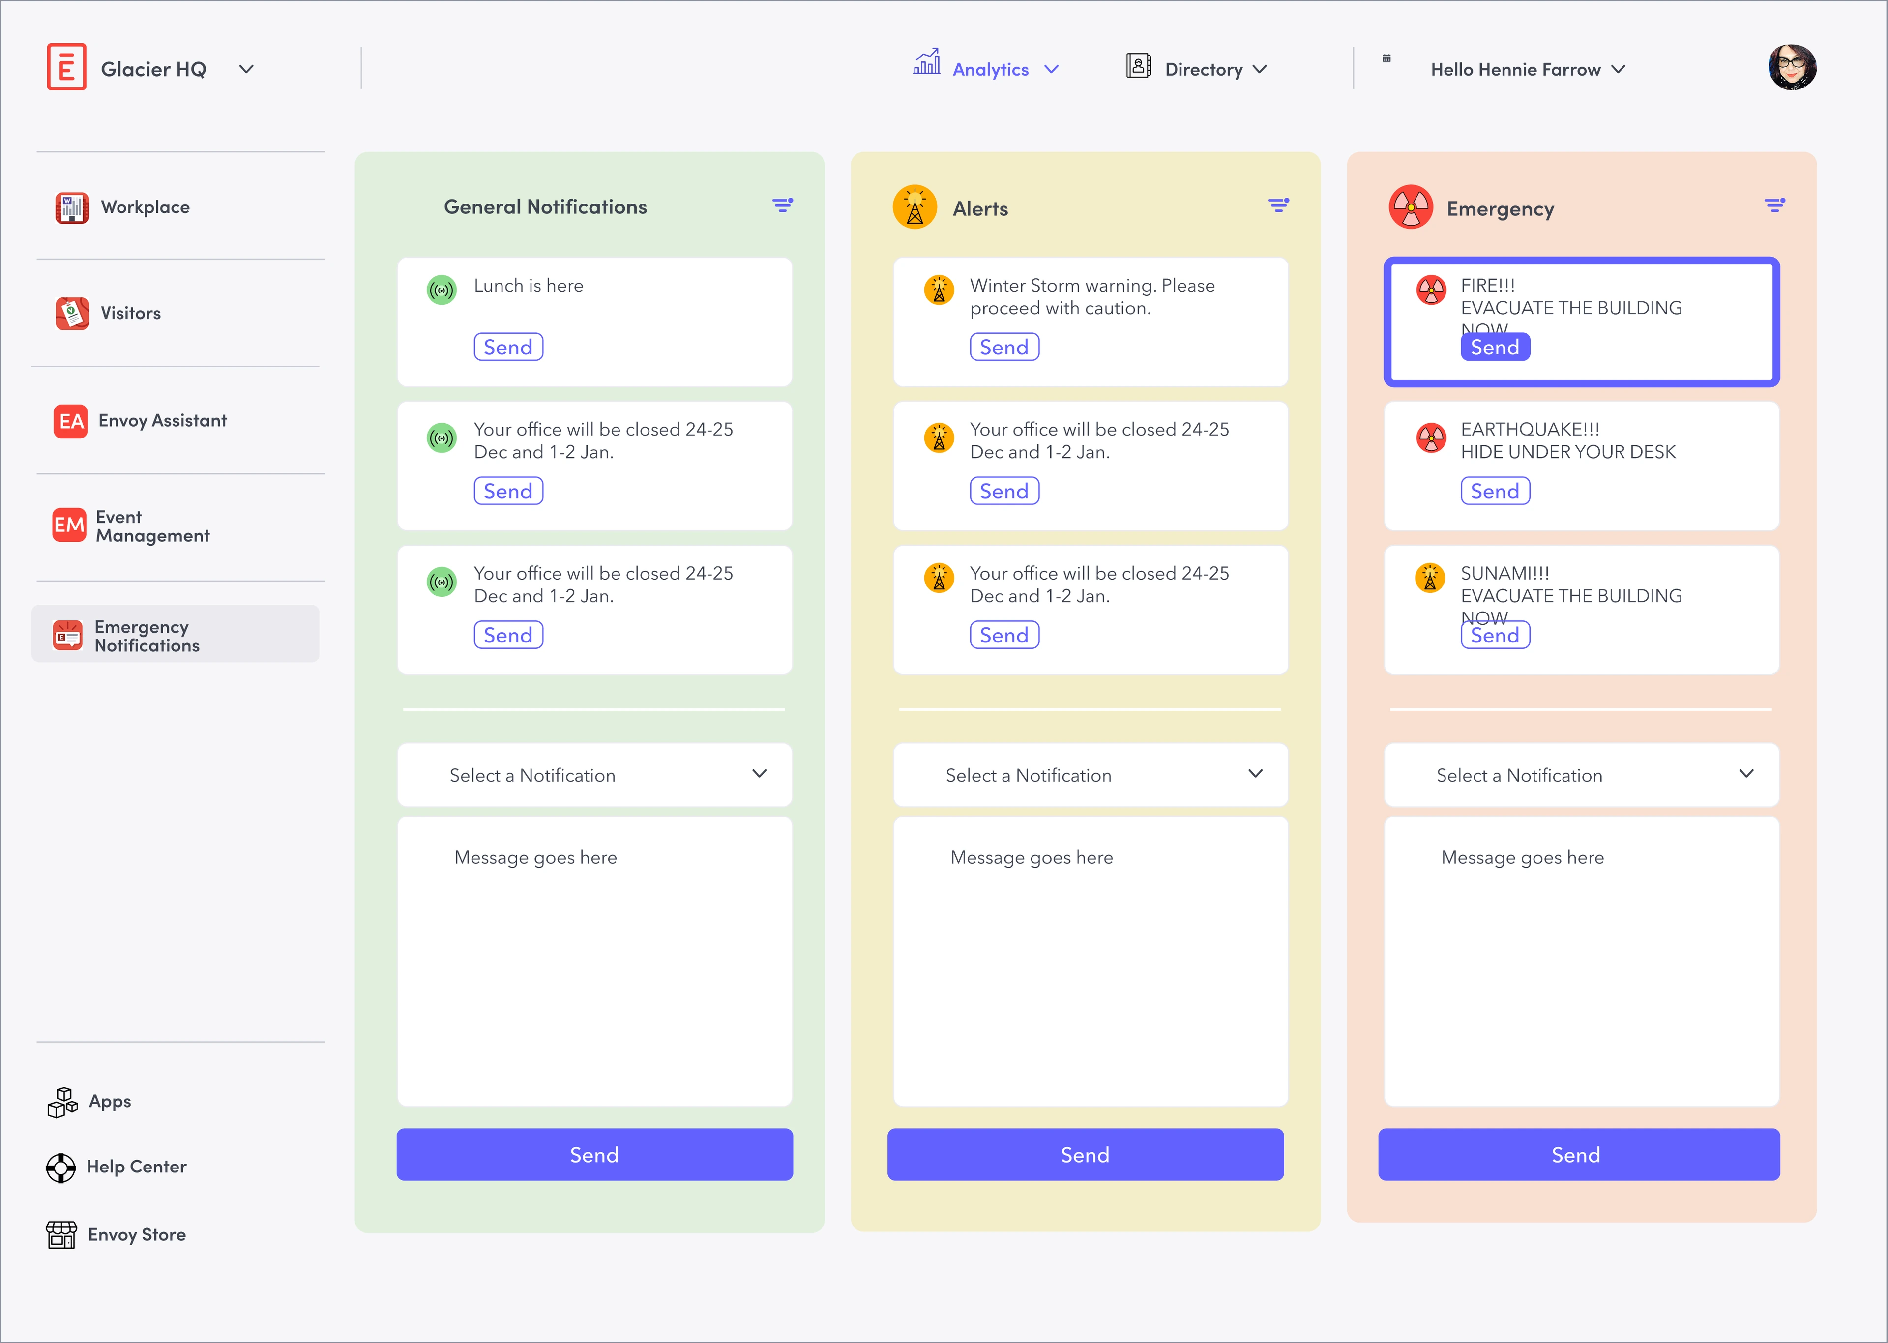Click green broadcast icon beside Lunch is here
The height and width of the screenshot is (1343, 1888).
pyautogui.click(x=442, y=290)
